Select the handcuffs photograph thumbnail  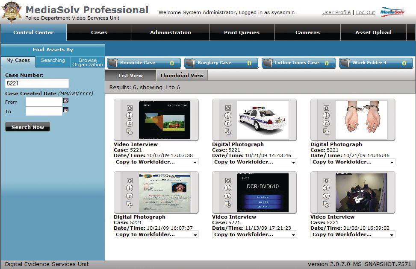[x=361, y=120]
